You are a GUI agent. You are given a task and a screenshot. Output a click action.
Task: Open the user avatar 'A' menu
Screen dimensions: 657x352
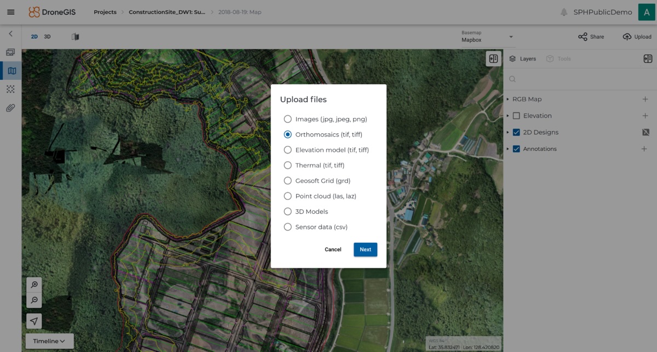[647, 12]
